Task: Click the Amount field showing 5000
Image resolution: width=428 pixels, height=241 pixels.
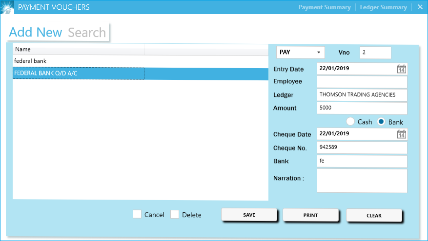Action: pyautogui.click(x=362, y=108)
